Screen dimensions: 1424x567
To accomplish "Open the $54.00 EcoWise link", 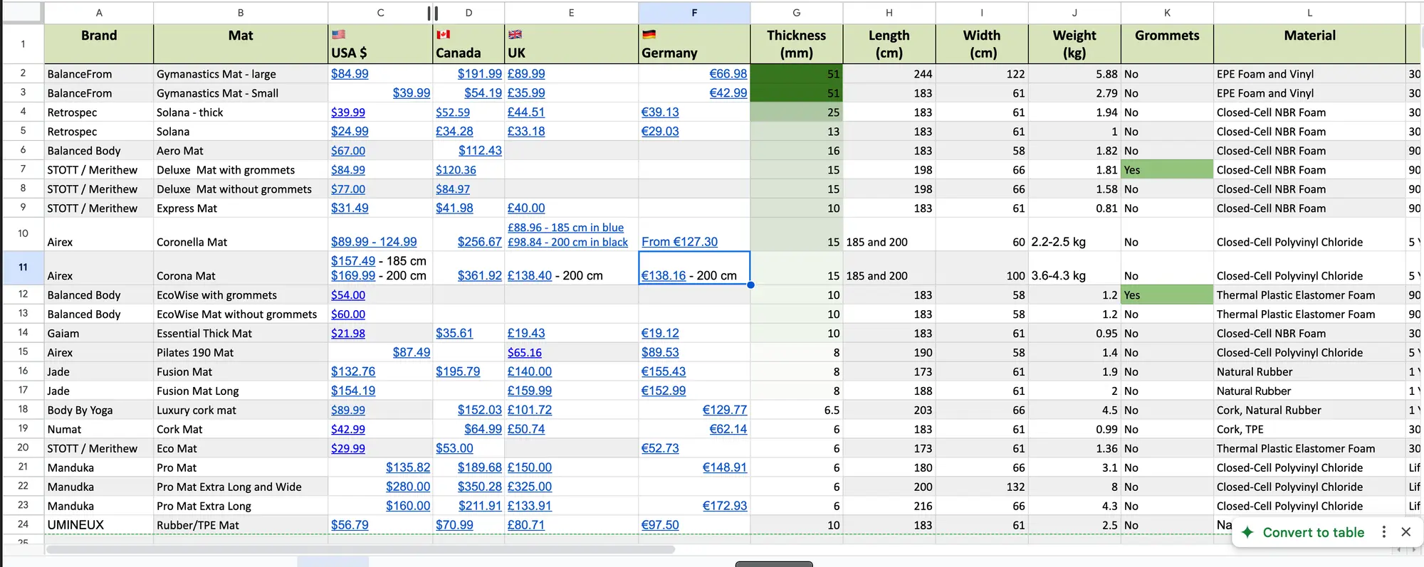I will pyautogui.click(x=348, y=295).
